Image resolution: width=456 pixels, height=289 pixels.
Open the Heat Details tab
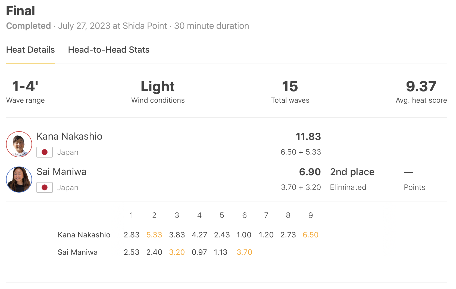click(x=30, y=50)
